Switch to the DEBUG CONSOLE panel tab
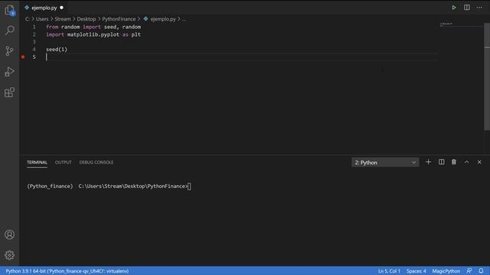The height and width of the screenshot is (275, 490). [96, 163]
